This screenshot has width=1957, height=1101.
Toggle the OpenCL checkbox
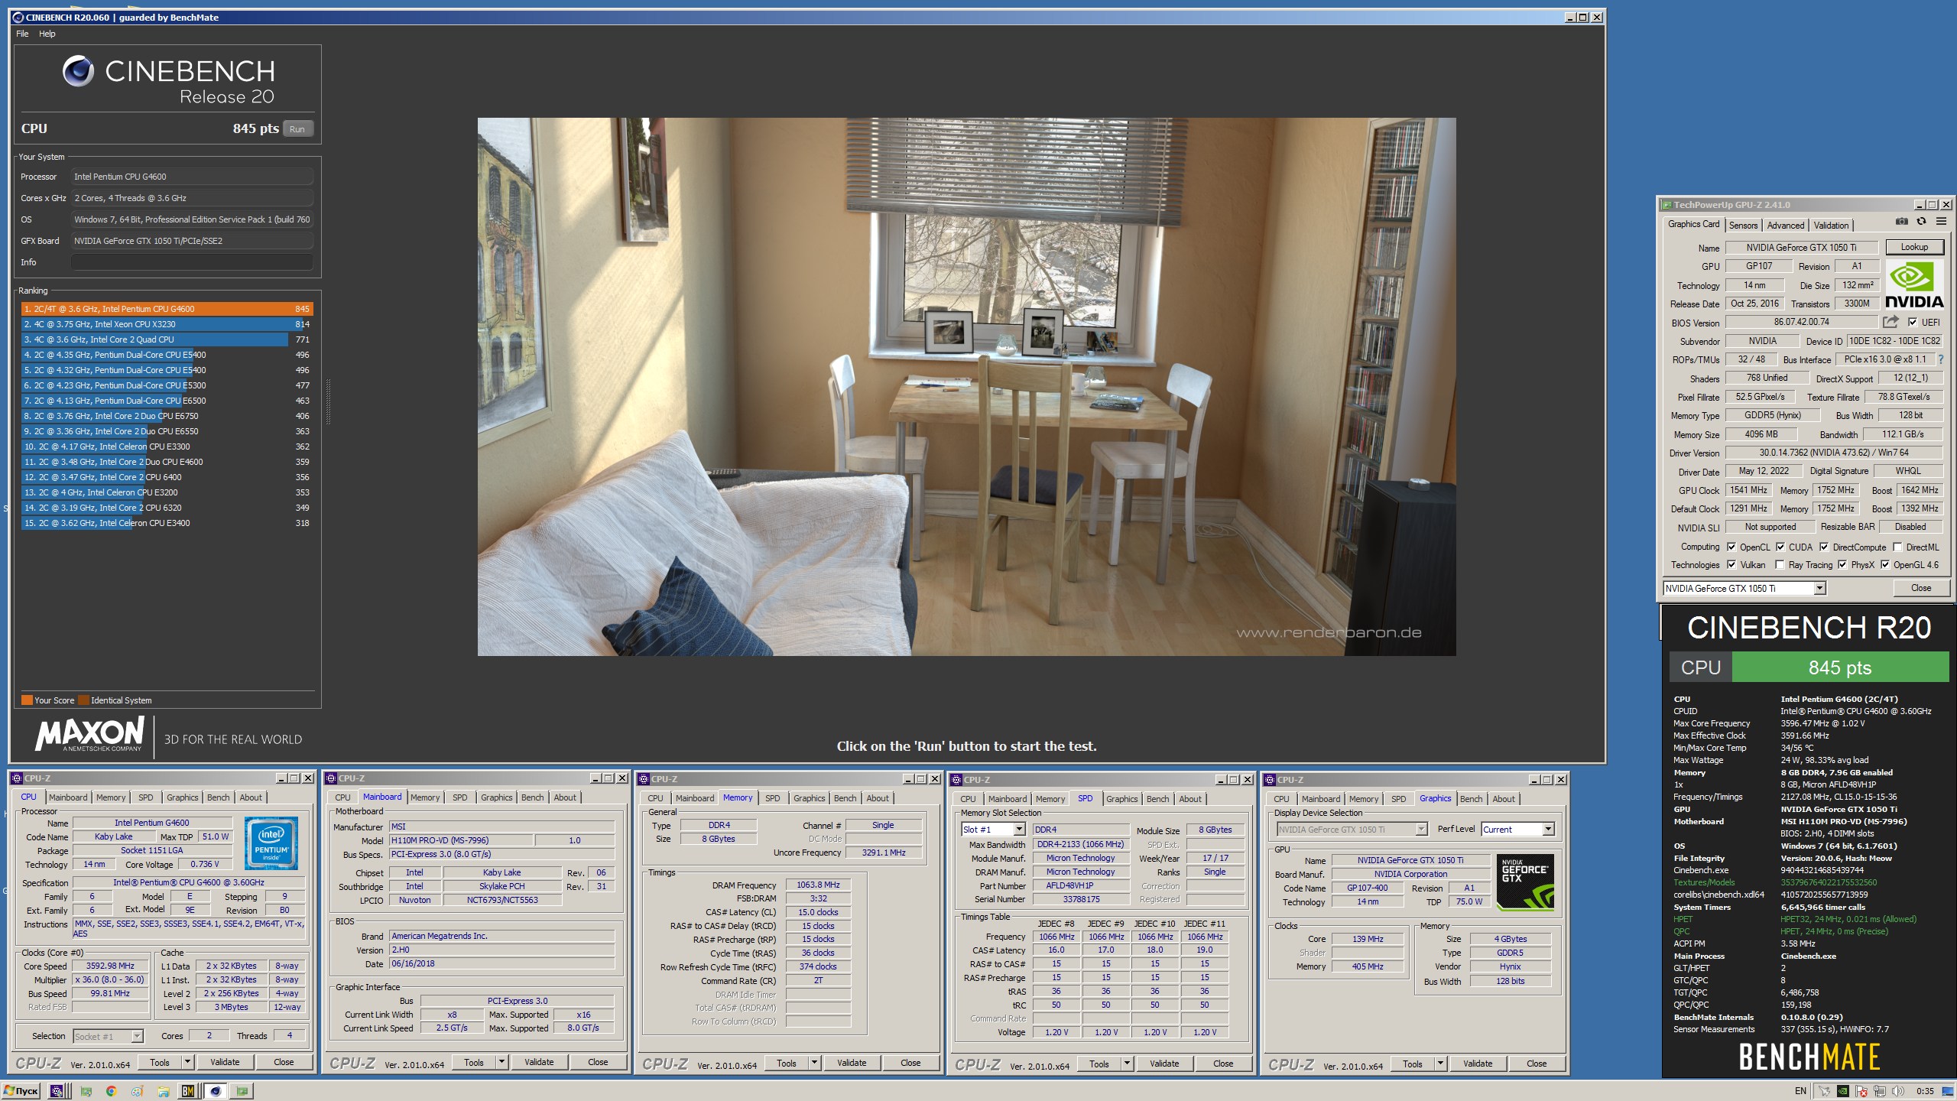1731,547
